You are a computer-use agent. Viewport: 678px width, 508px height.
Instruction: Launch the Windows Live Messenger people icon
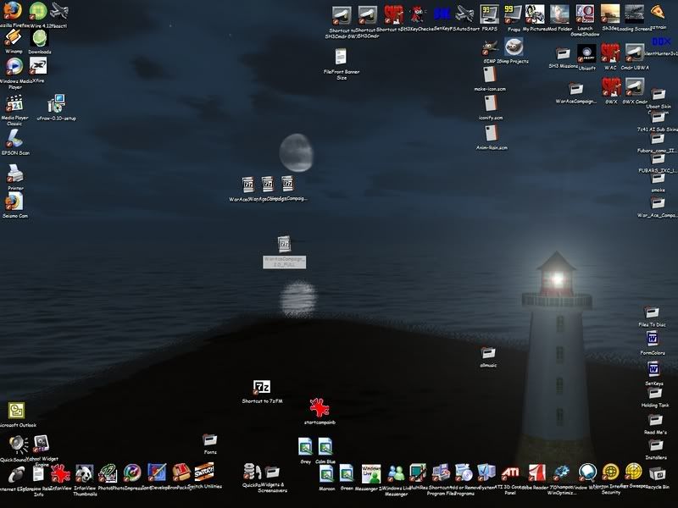tap(396, 473)
